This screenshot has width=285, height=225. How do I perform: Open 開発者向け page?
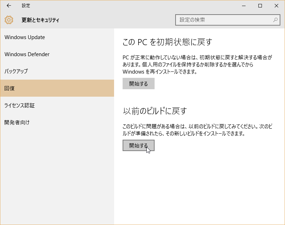pyautogui.click(x=57, y=122)
